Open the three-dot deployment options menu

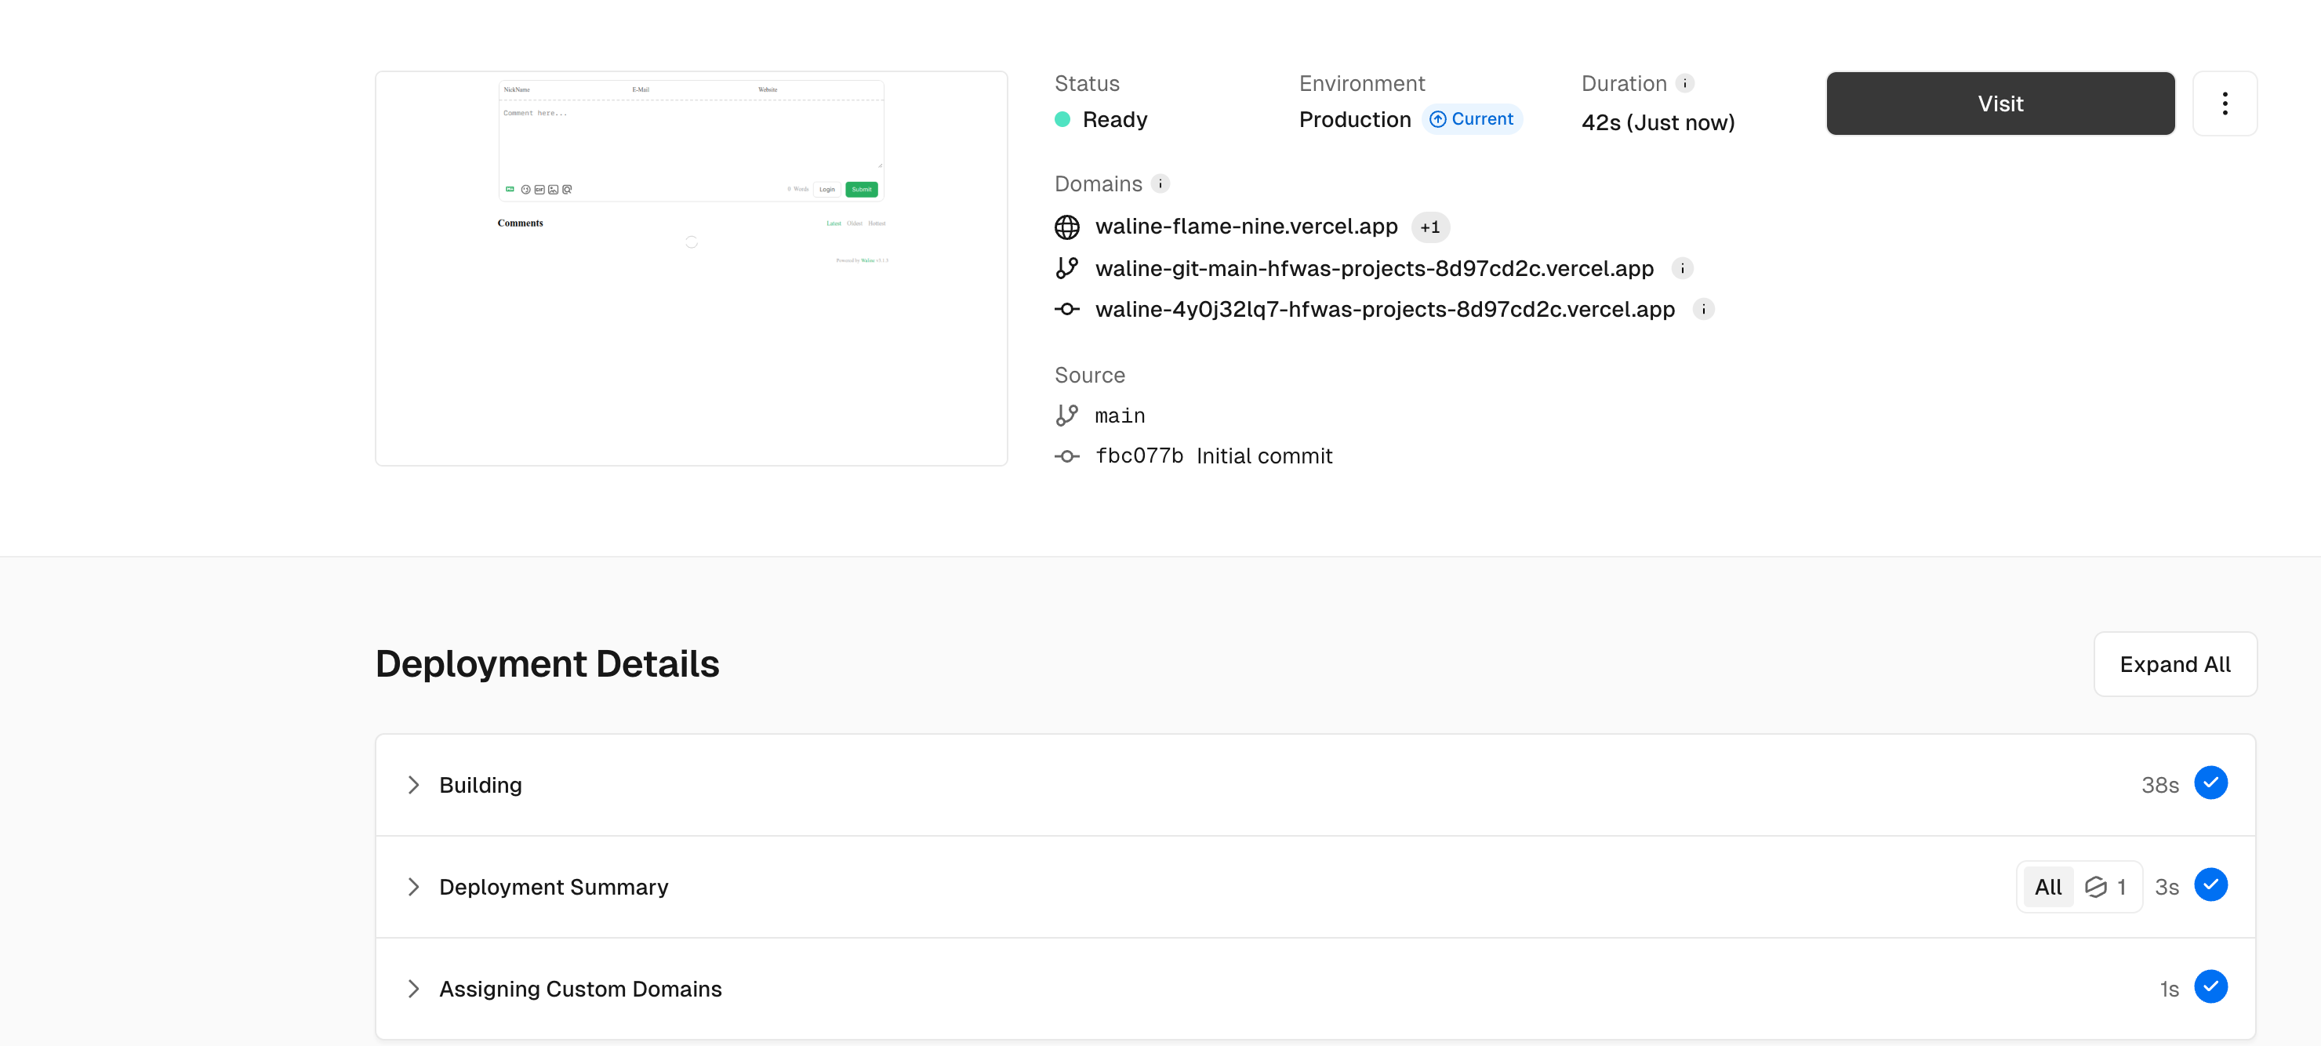pos(2224,104)
